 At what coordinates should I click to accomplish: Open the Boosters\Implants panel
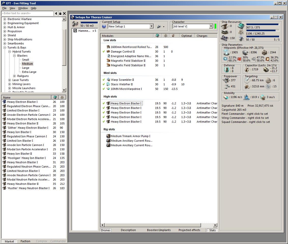(159, 230)
